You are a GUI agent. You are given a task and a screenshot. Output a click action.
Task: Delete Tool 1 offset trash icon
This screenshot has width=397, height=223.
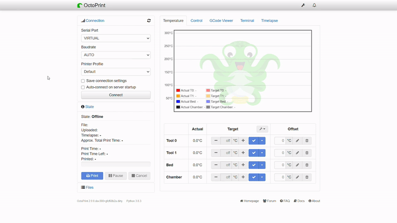tap(307, 153)
